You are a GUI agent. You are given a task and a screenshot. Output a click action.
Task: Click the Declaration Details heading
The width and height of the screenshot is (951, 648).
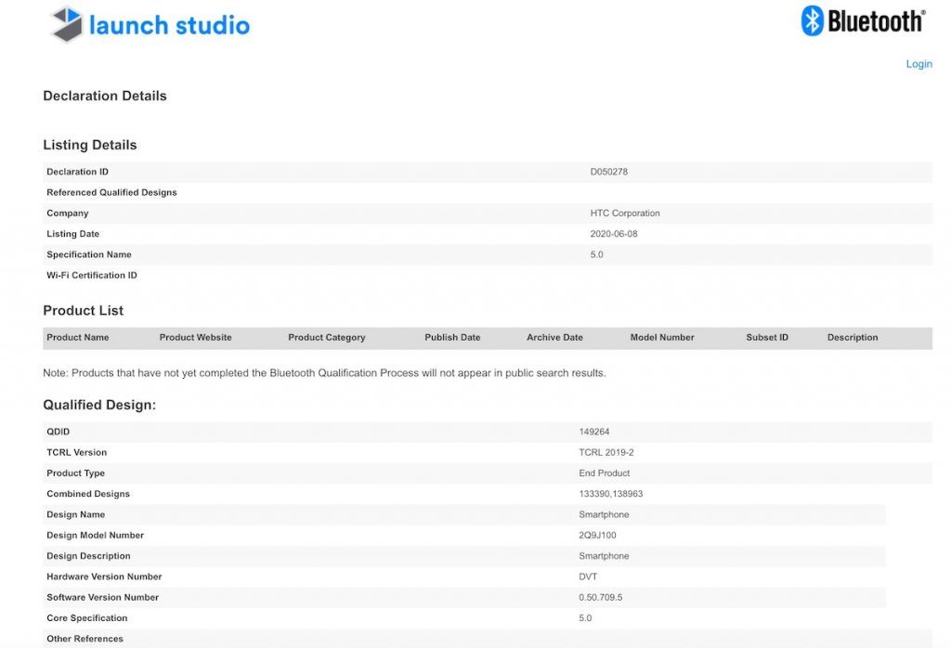(105, 96)
